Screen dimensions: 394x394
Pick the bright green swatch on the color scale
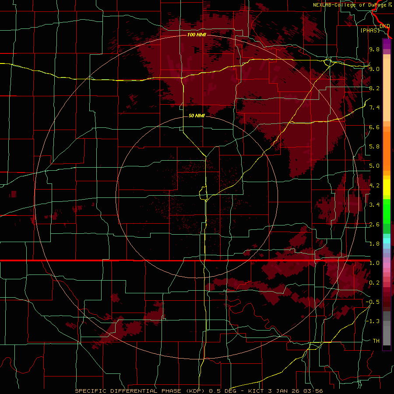click(387, 211)
